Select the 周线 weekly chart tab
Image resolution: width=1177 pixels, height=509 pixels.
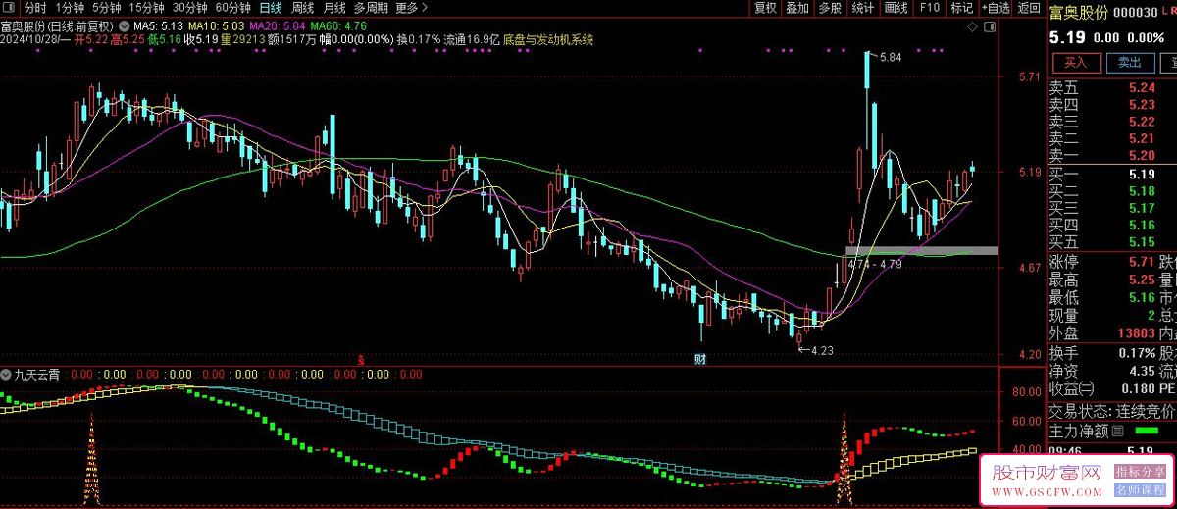point(303,8)
